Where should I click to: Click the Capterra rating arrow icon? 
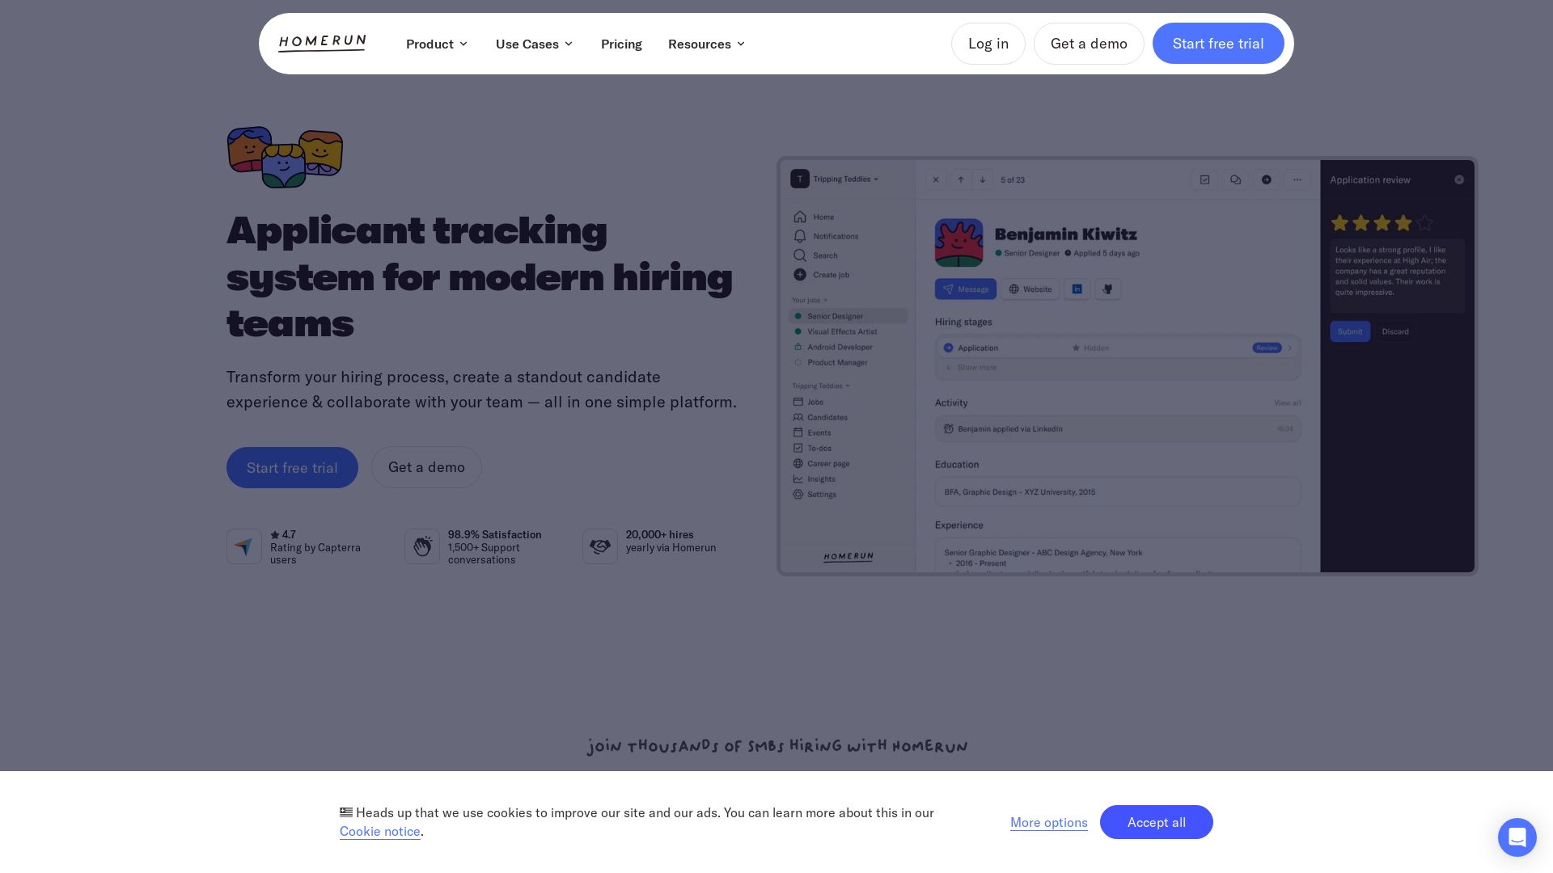click(x=243, y=546)
